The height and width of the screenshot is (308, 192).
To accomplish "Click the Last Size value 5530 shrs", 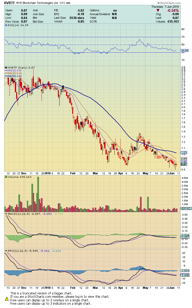I will pos(77,18).
